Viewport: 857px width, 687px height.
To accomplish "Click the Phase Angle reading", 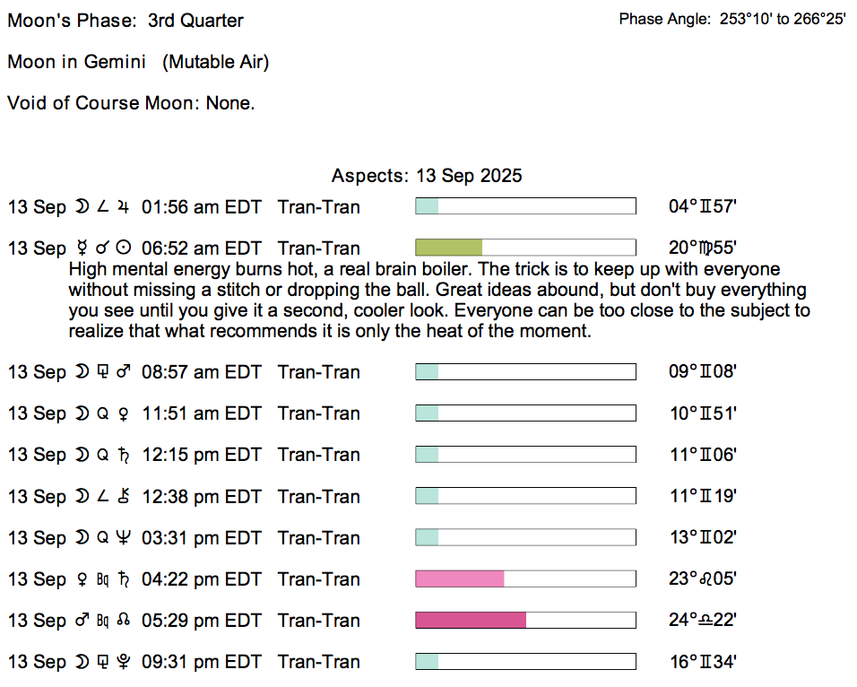I will [731, 19].
